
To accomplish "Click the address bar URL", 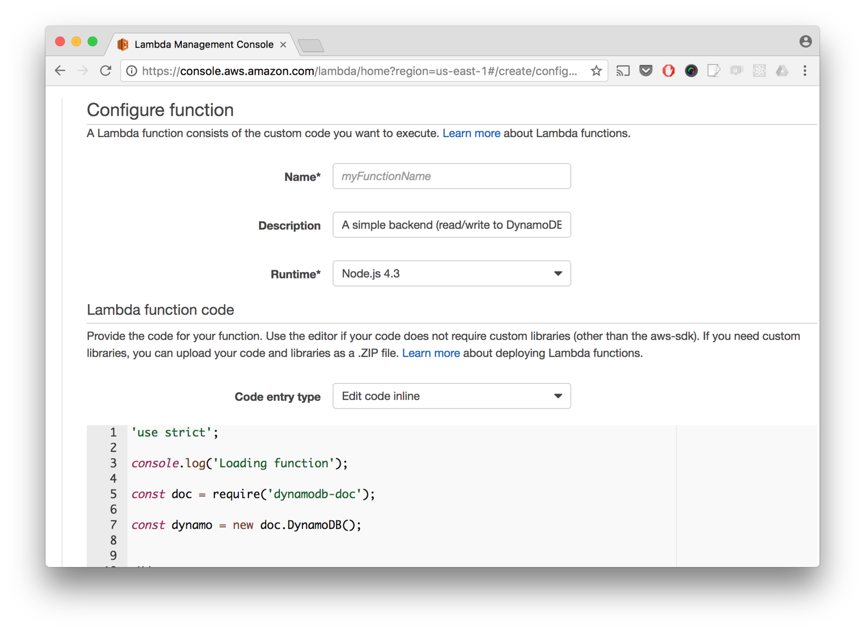I will click(x=359, y=71).
